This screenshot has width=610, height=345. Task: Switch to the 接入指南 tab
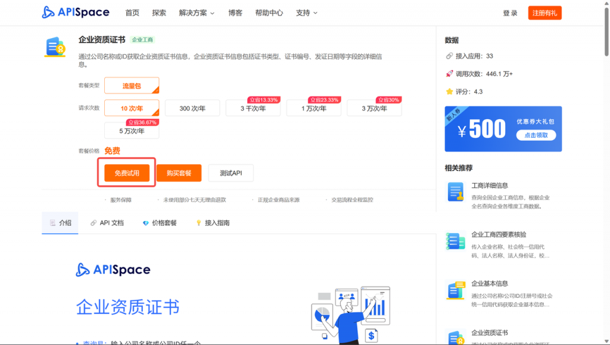point(213,223)
